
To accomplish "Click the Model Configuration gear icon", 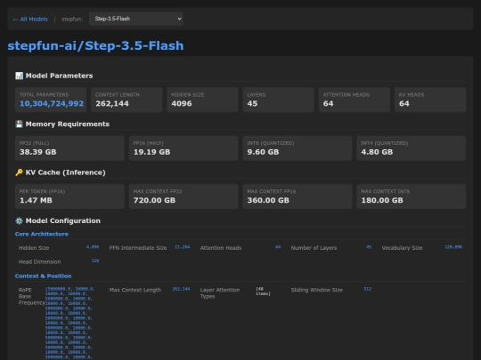I will tap(19, 220).
